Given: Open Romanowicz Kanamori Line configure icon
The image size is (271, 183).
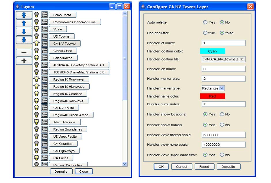Looking at the screenshot, I should [44, 22].
